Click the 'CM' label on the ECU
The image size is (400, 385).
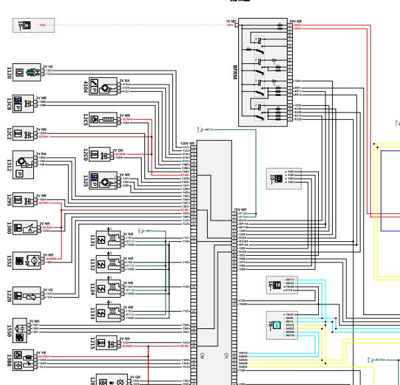(202, 356)
